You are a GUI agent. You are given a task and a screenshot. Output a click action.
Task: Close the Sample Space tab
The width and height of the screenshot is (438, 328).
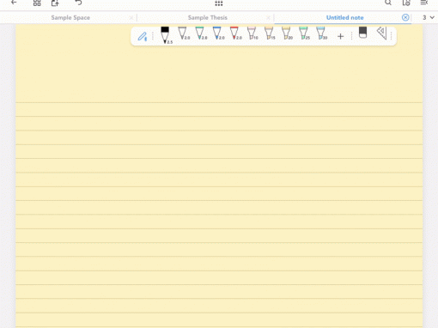[x=131, y=18]
